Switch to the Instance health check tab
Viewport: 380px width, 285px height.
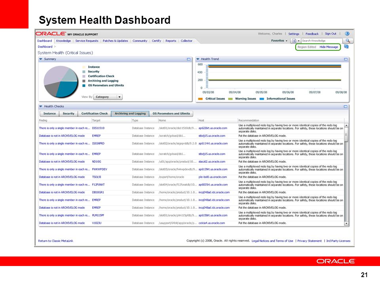[x=49, y=114]
